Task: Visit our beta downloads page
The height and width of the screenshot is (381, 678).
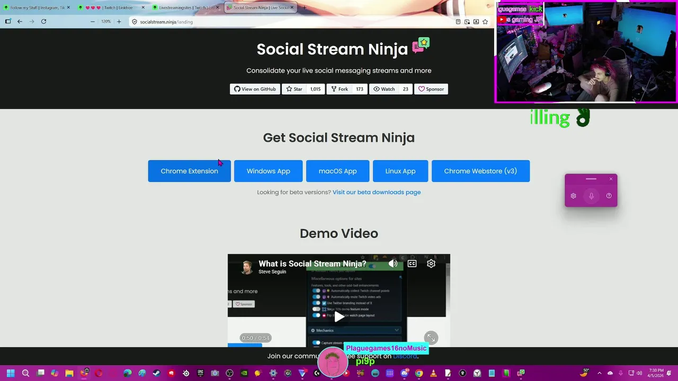Action: 377,192
